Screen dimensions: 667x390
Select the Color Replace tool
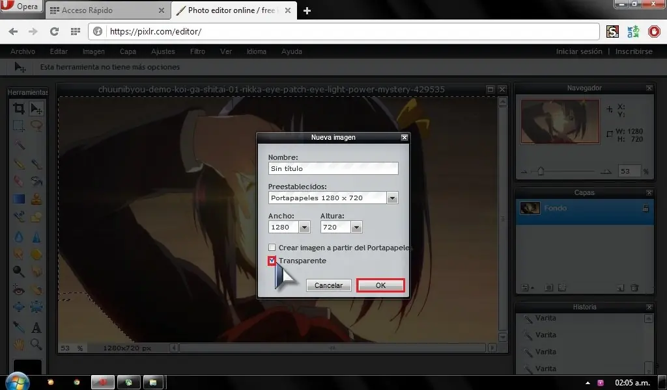pos(19,217)
